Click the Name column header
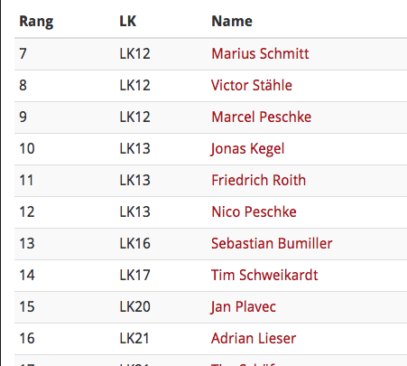 [232, 22]
